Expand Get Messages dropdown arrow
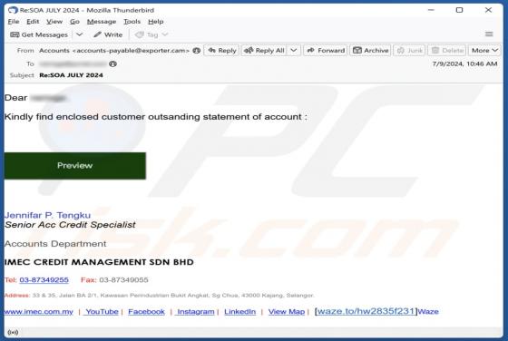Image resolution: width=508 pixels, height=341 pixels. point(80,34)
